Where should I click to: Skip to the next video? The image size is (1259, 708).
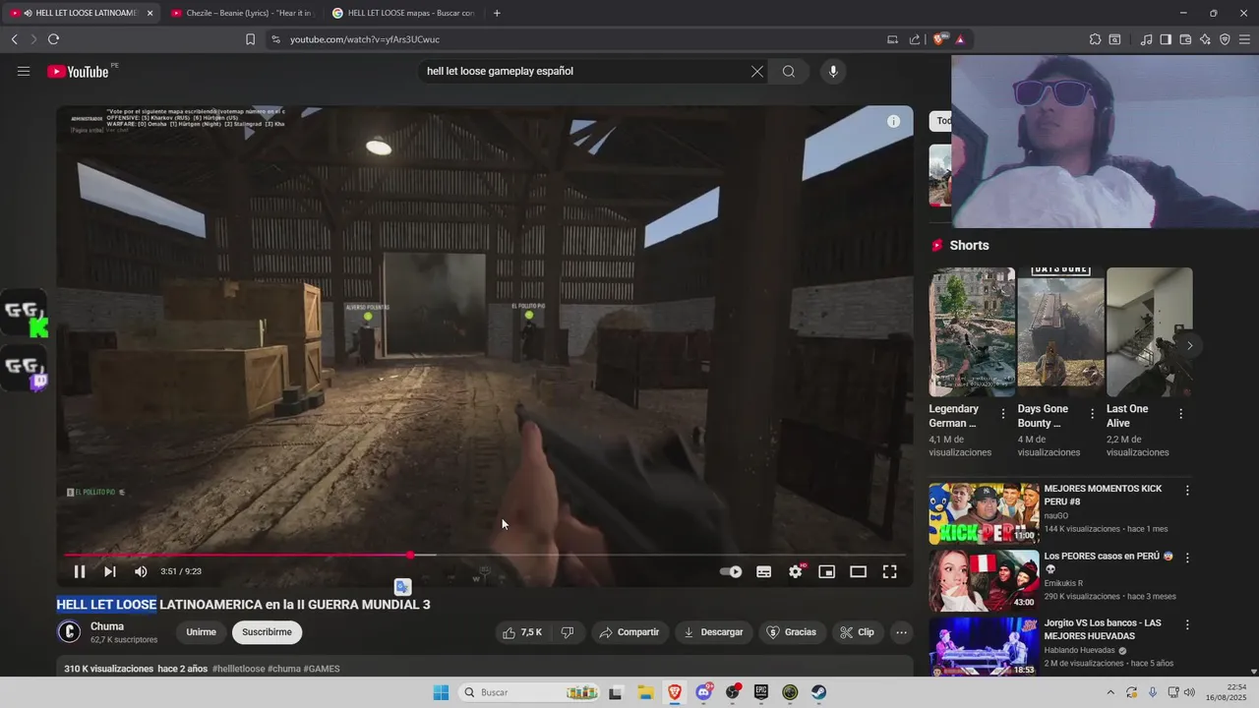tap(110, 571)
